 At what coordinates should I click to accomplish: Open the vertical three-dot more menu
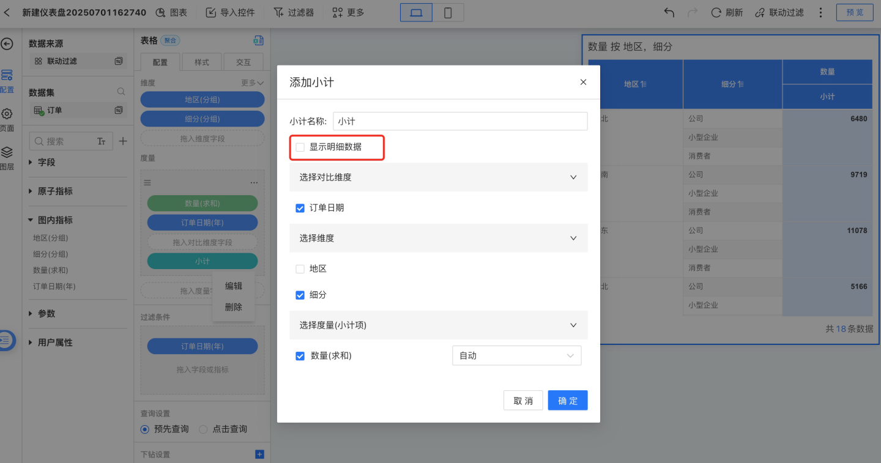point(821,12)
